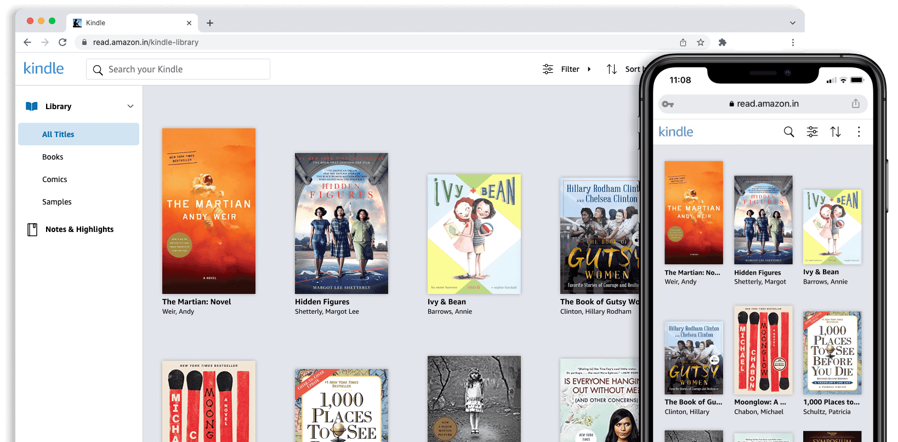The image size is (898, 442).
Task: Click the Notes & Highlights notebook icon
Action: [32, 229]
